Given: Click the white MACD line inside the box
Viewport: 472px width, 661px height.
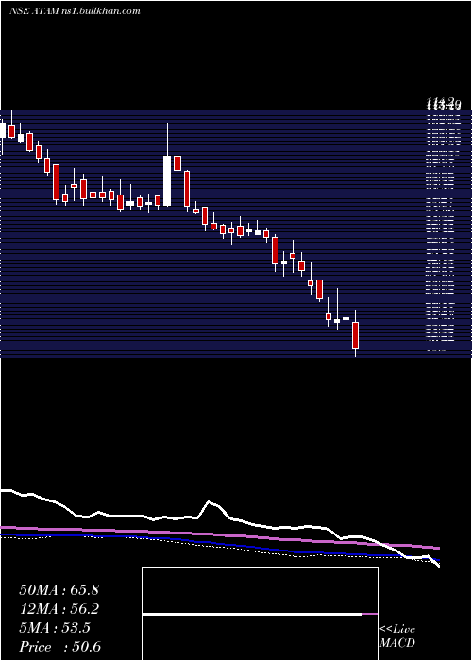Looking at the screenshot, I should pyautogui.click(x=252, y=615).
